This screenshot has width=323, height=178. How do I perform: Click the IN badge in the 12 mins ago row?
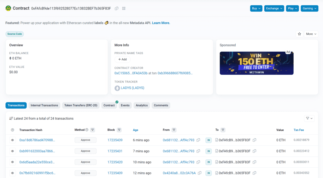click(x=208, y=173)
